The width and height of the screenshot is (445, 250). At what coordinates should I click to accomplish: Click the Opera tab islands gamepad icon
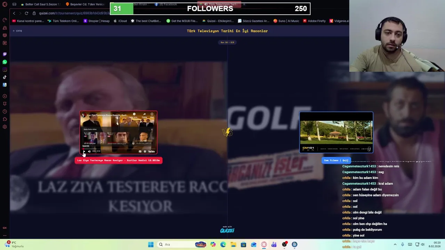(x=14, y=5)
